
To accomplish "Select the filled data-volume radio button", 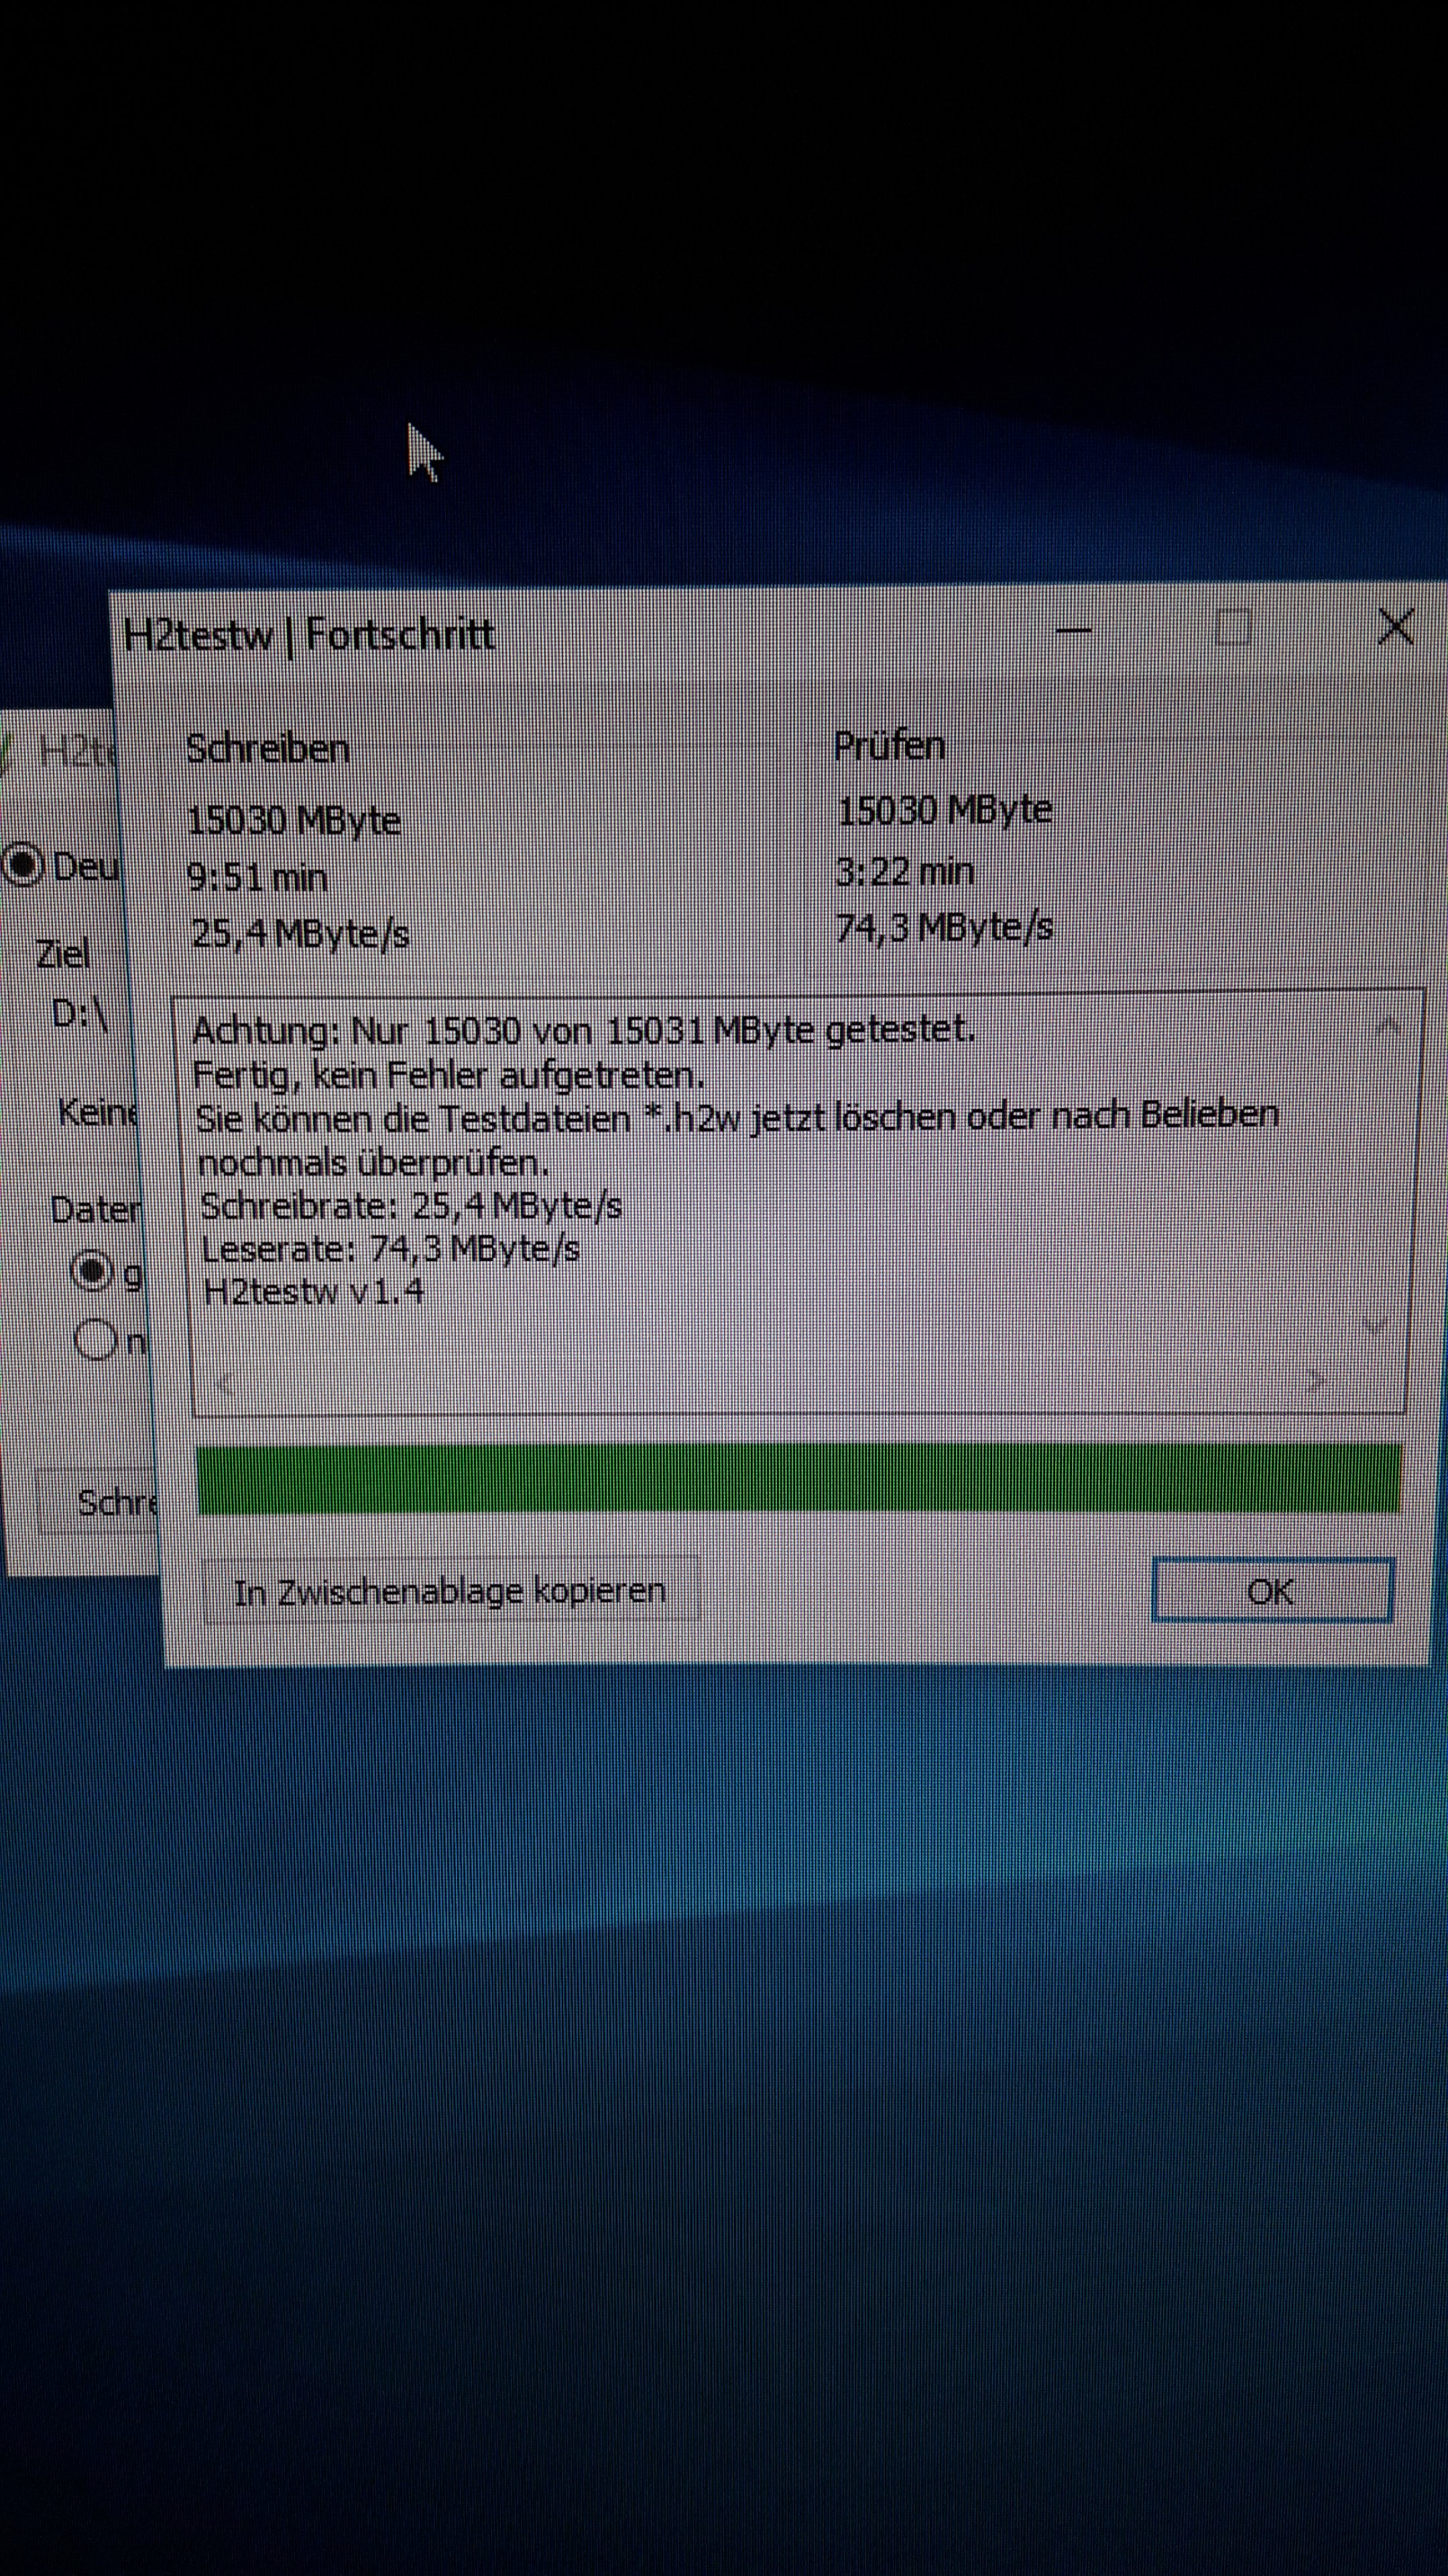I will 93,1272.
